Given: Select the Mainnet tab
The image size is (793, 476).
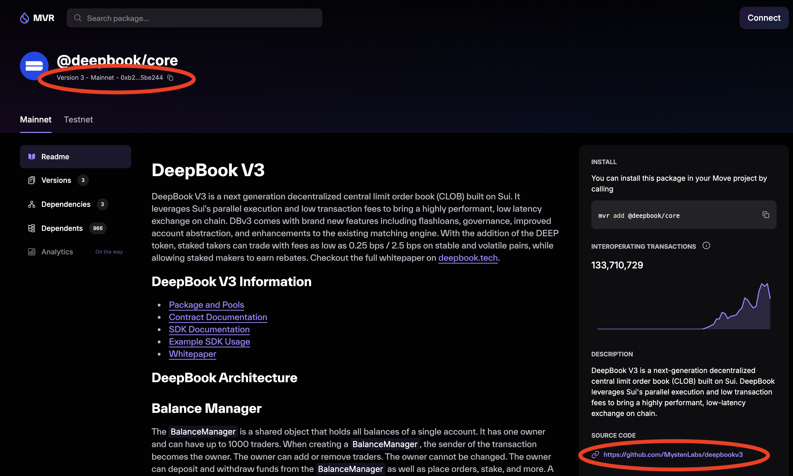Looking at the screenshot, I should pos(35,119).
